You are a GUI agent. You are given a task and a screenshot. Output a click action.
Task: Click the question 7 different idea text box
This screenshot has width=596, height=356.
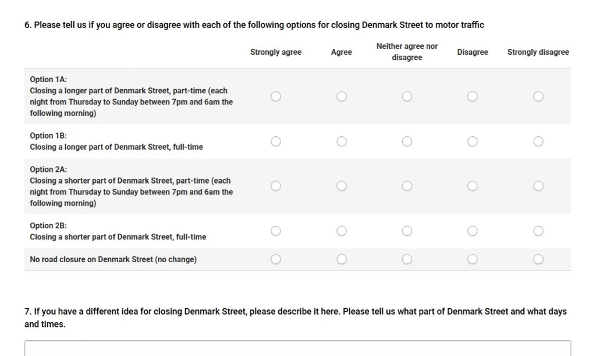[x=297, y=348]
